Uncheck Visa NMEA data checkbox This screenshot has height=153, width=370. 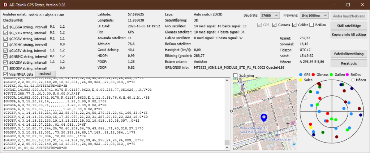pos(5,74)
